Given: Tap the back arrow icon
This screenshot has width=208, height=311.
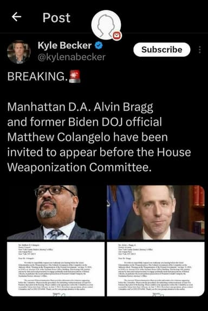Looking at the screenshot, I should 16,17.
